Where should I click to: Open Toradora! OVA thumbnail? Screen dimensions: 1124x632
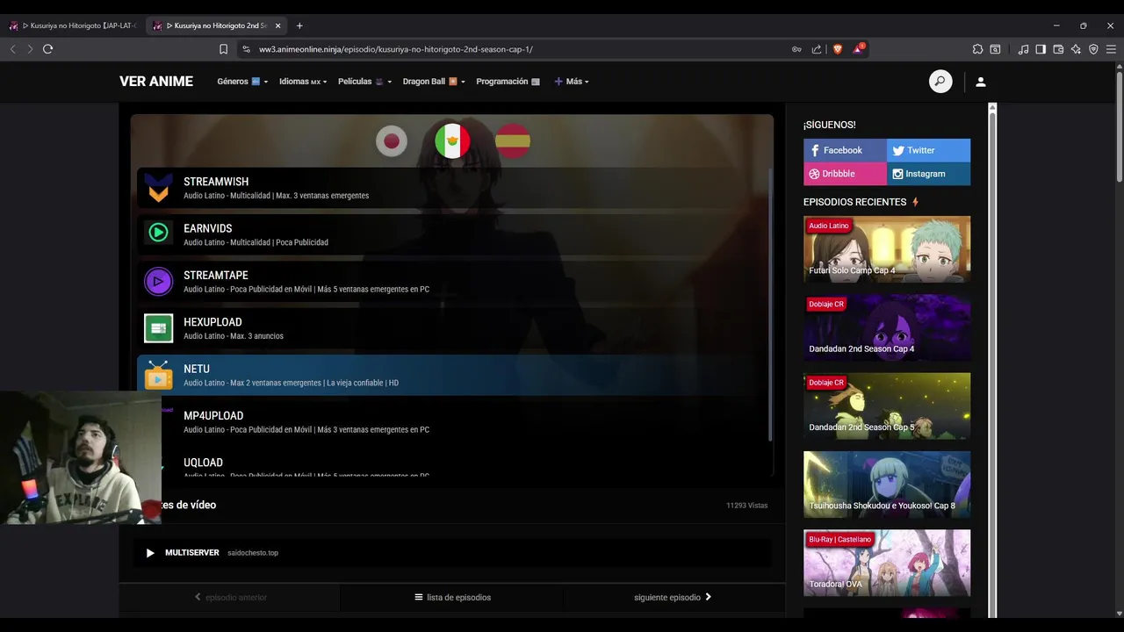pos(887,563)
